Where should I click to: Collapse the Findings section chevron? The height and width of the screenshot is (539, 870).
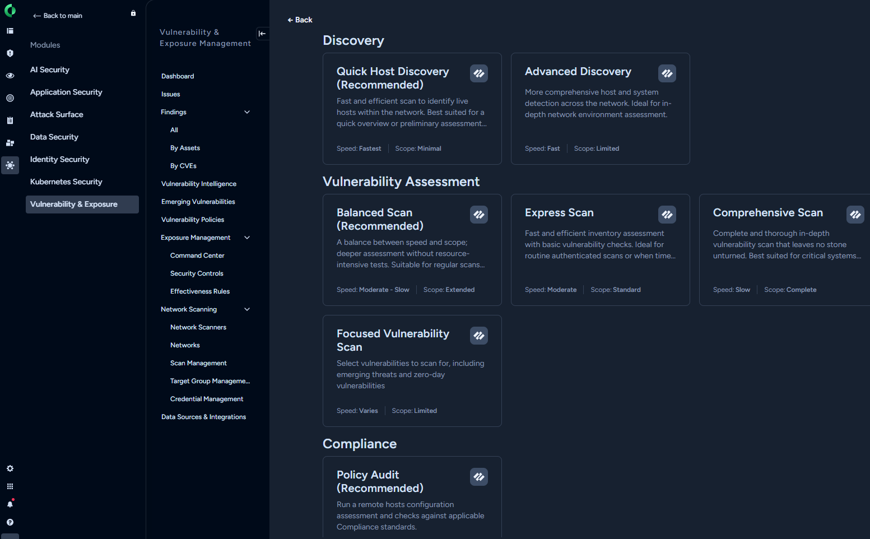[247, 112]
